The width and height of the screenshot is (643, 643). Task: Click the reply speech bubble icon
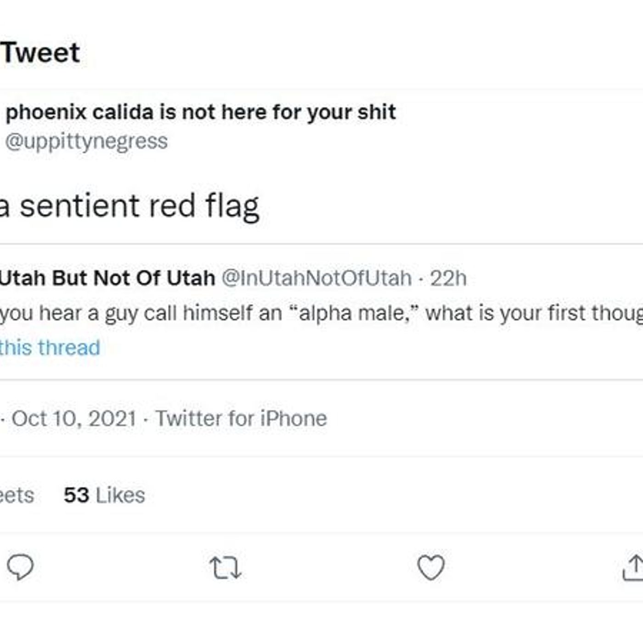click(20, 567)
